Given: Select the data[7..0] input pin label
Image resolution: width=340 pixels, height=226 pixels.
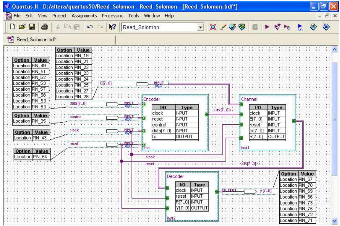Looking at the screenshot, I should 78,103.
